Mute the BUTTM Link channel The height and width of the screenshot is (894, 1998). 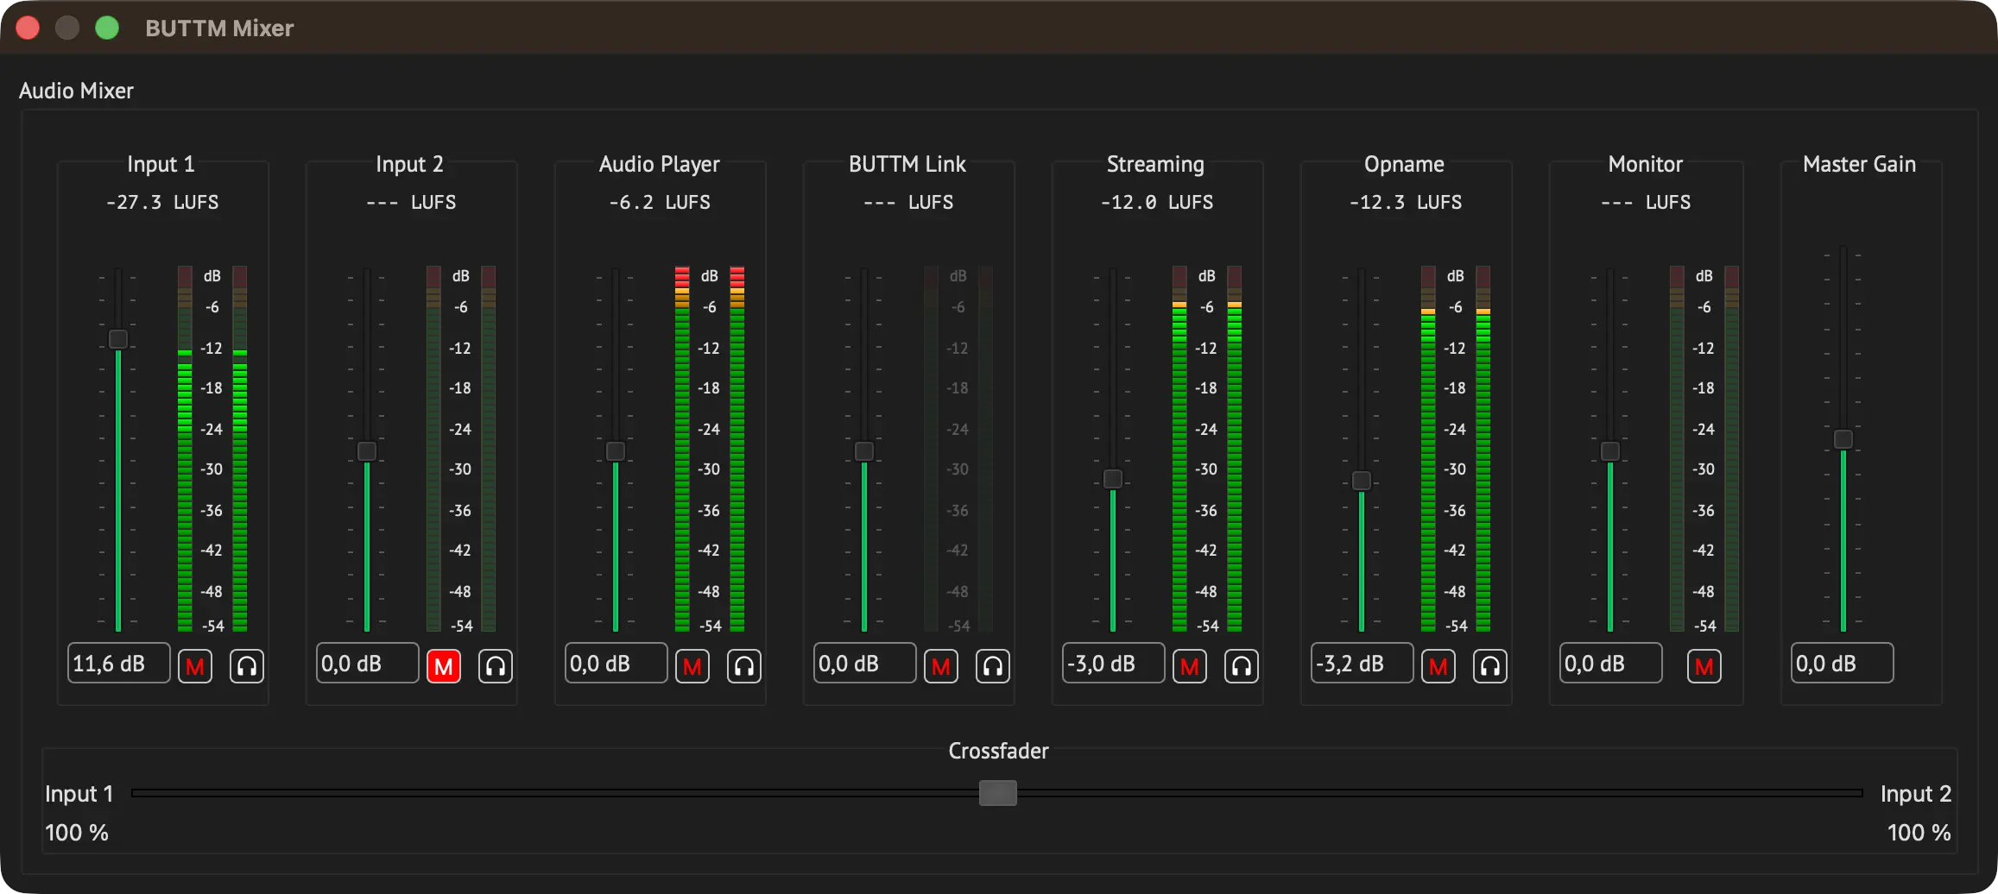click(x=941, y=666)
